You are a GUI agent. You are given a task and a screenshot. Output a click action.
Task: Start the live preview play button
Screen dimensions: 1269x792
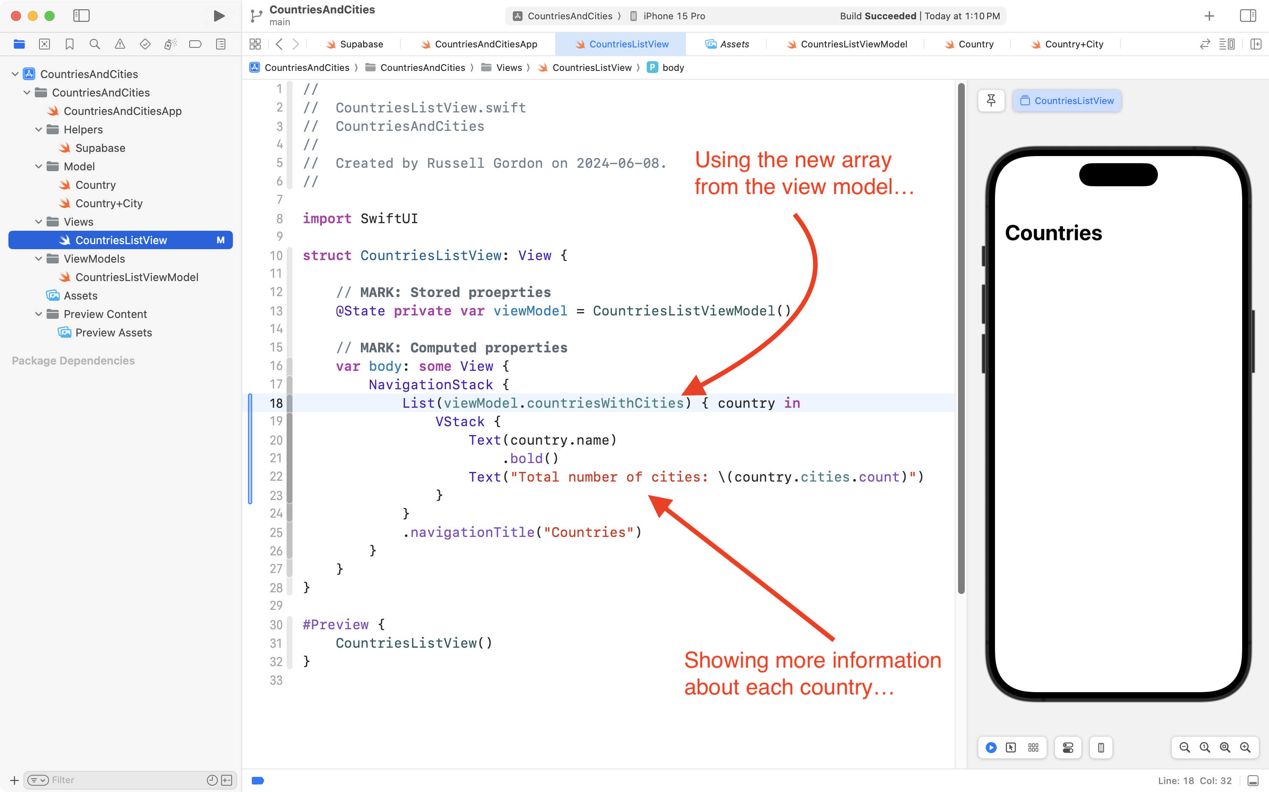(991, 748)
